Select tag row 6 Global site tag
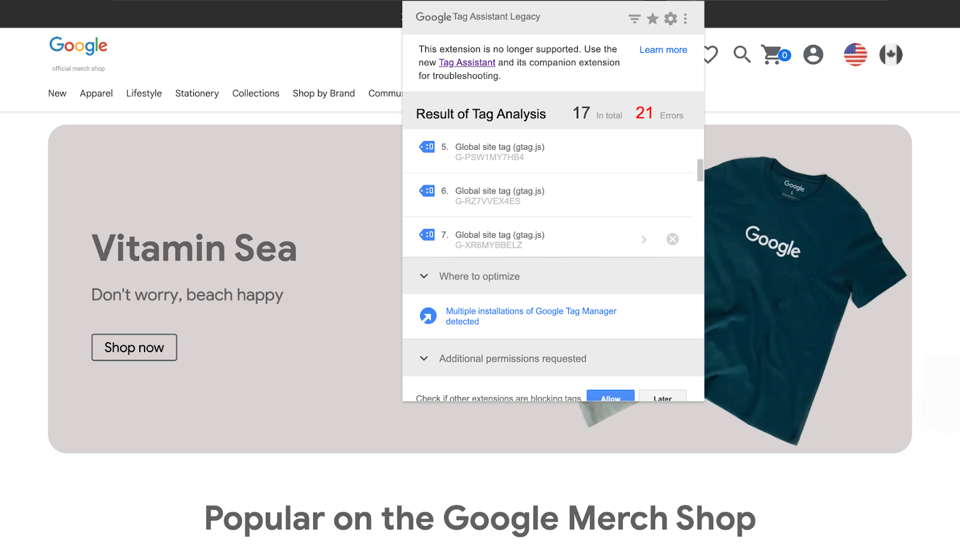960x547 pixels. [548, 196]
